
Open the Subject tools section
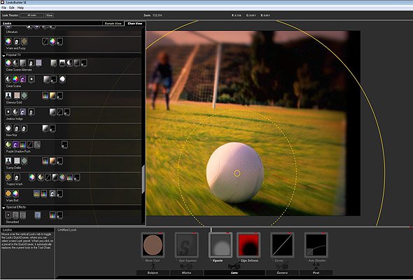coord(153,273)
